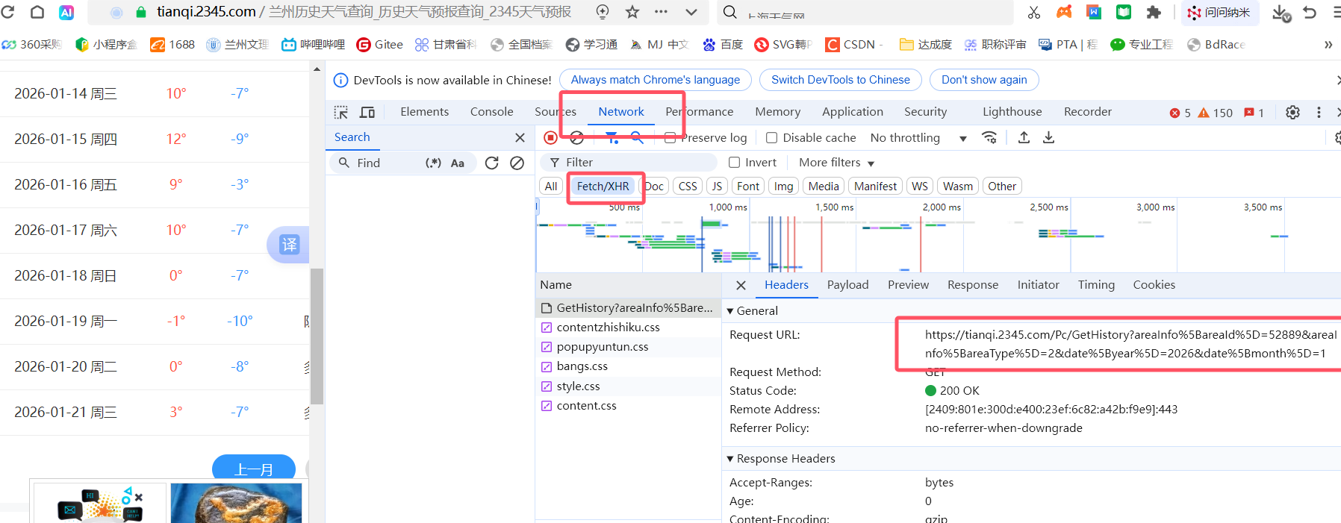Reload the page with the refresh icon
Viewport: 1341px width, 523px height.
7,12
